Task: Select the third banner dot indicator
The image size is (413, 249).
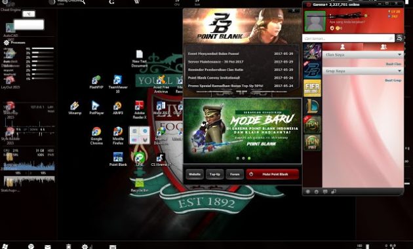Action: (x=249, y=158)
